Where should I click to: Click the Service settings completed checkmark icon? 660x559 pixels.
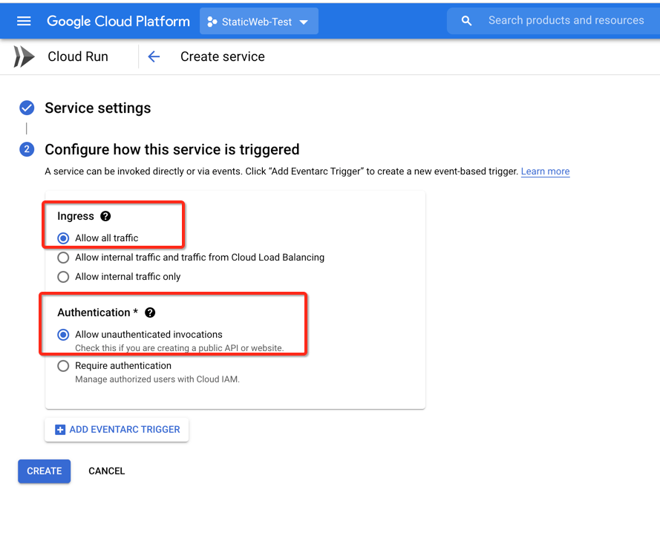click(x=26, y=108)
